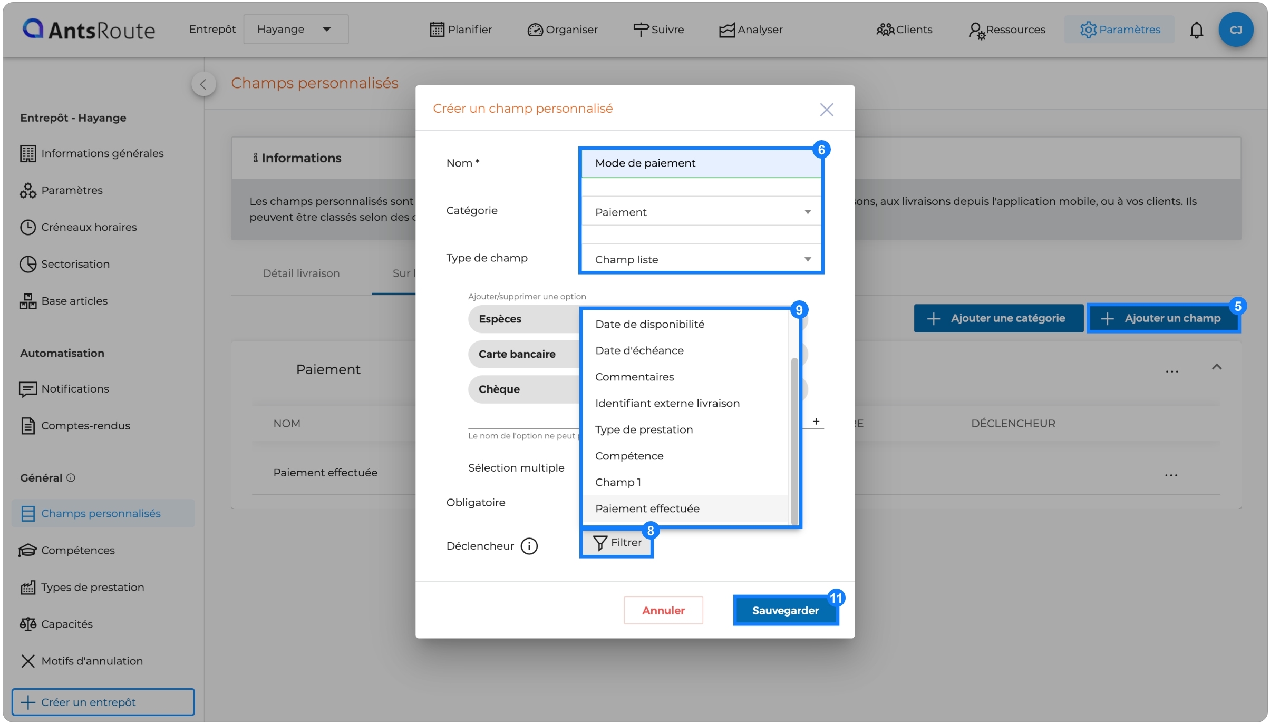This screenshot has height=724, width=1270.
Task: Click the Sectorisation pie icon
Action: pos(28,264)
